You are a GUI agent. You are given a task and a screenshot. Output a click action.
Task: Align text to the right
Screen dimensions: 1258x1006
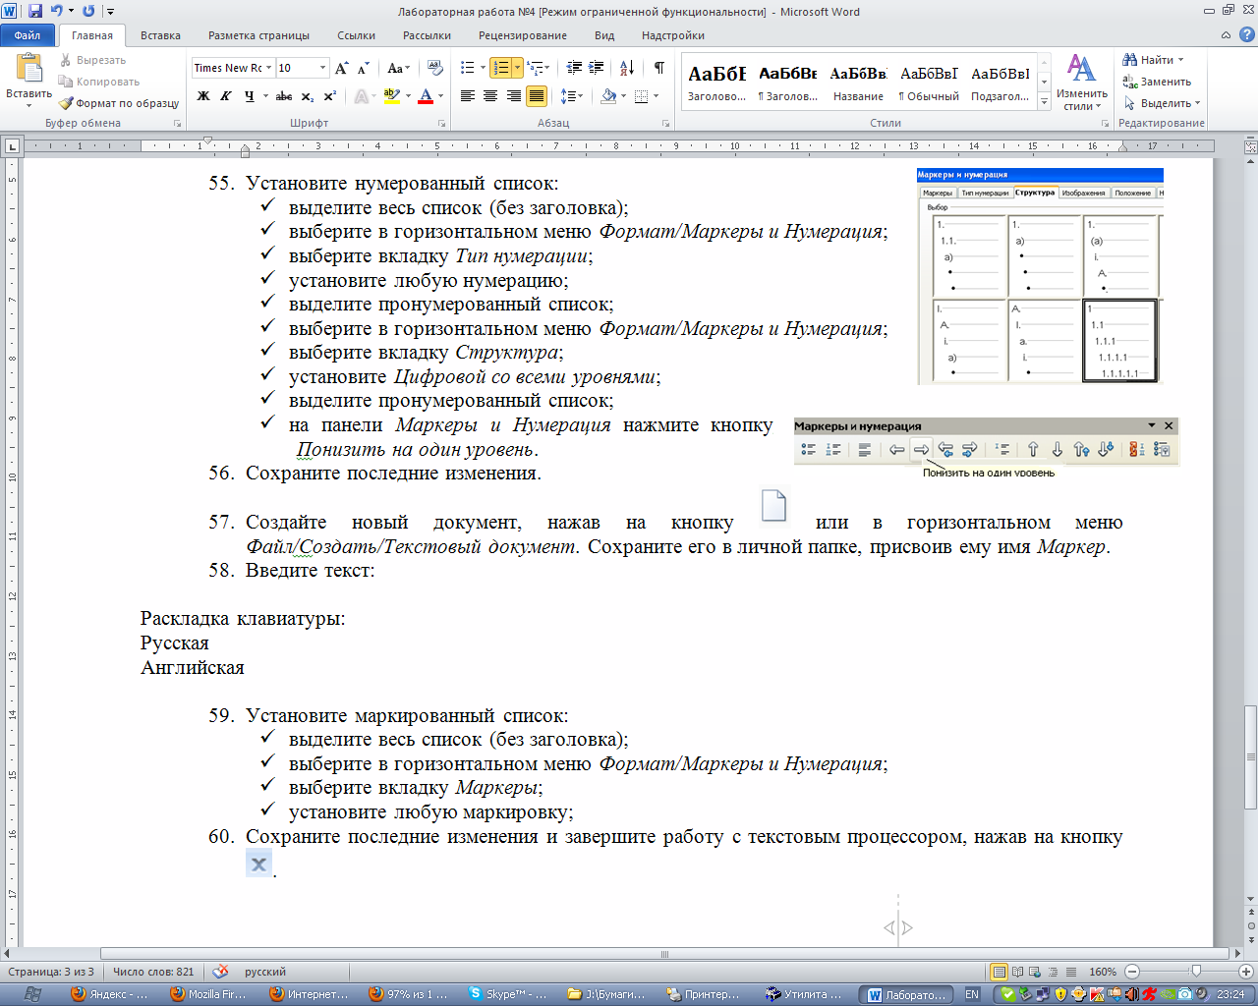(513, 96)
